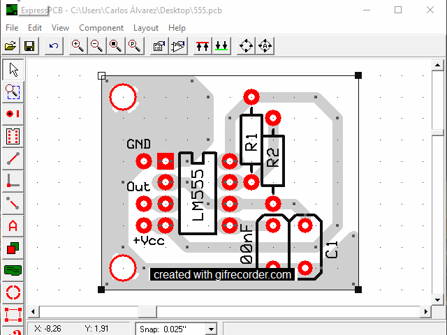Select the place component IC tool

(x=13, y=136)
